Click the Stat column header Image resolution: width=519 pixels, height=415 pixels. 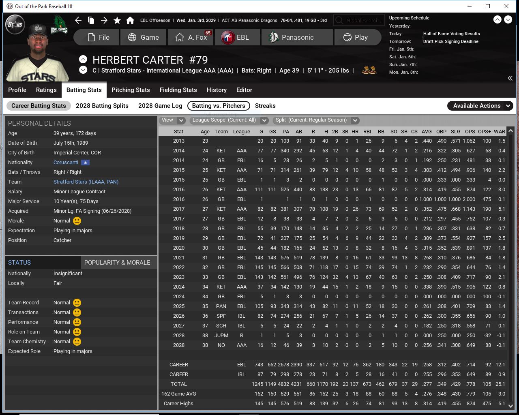click(178, 132)
